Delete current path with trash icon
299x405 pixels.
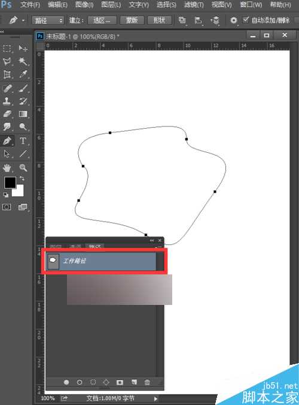coord(147,382)
